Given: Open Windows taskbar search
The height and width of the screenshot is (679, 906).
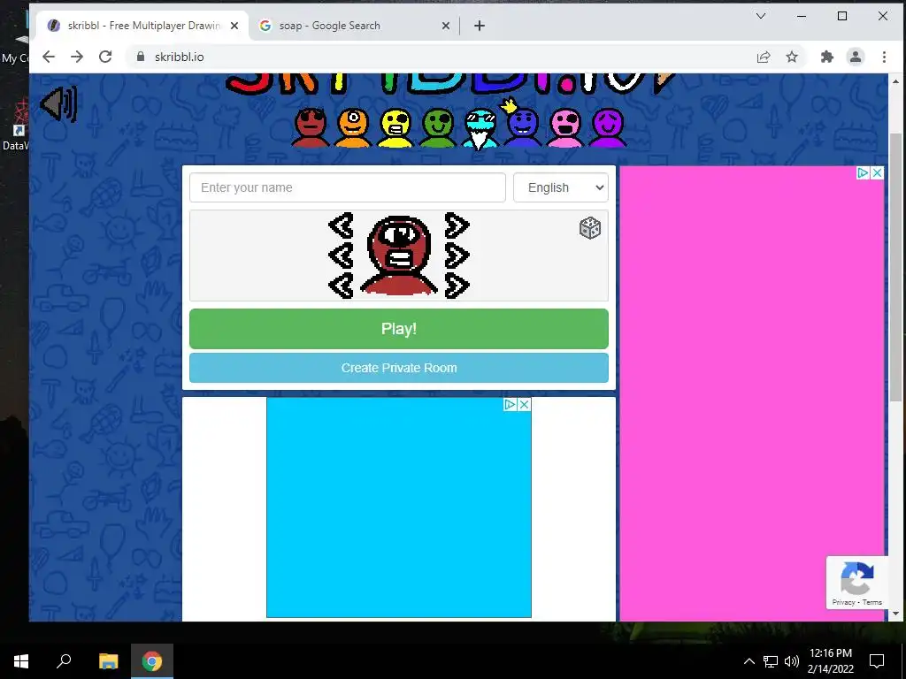Looking at the screenshot, I should [x=64, y=661].
